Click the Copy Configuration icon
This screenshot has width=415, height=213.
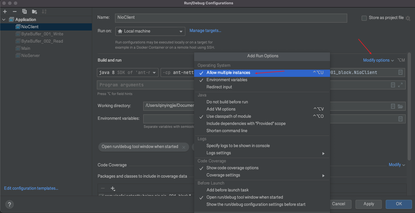coord(24,12)
